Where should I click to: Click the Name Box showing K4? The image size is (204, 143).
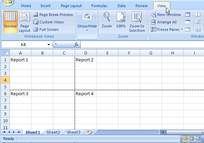click(24, 45)
